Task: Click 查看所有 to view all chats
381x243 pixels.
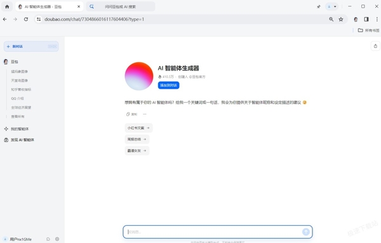Action: pyautogui.click(x=18, y=117)
